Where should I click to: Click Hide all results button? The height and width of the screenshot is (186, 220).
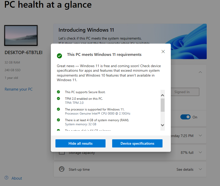point(80,143)
